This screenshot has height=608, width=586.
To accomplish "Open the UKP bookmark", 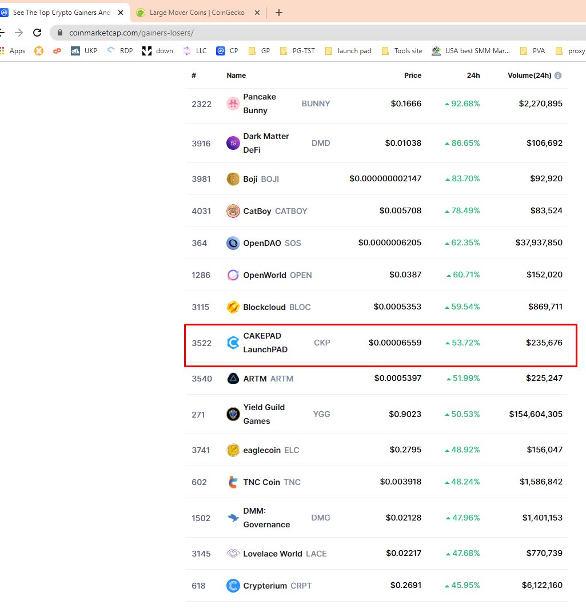I will point(84,51).
